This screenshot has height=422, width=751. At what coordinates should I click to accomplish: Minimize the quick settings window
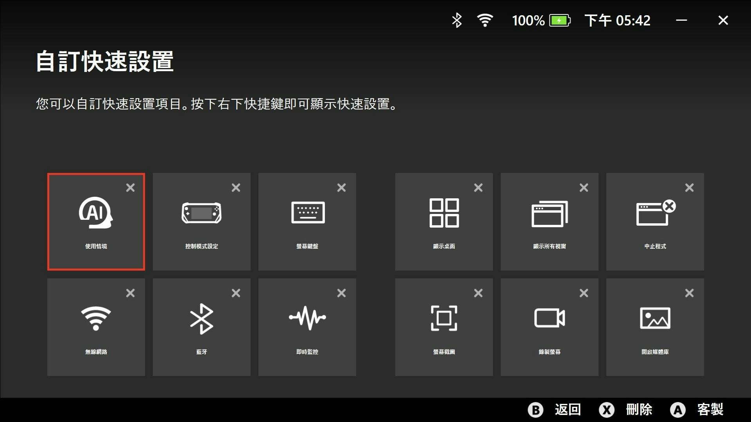click(x=681, y=20)
